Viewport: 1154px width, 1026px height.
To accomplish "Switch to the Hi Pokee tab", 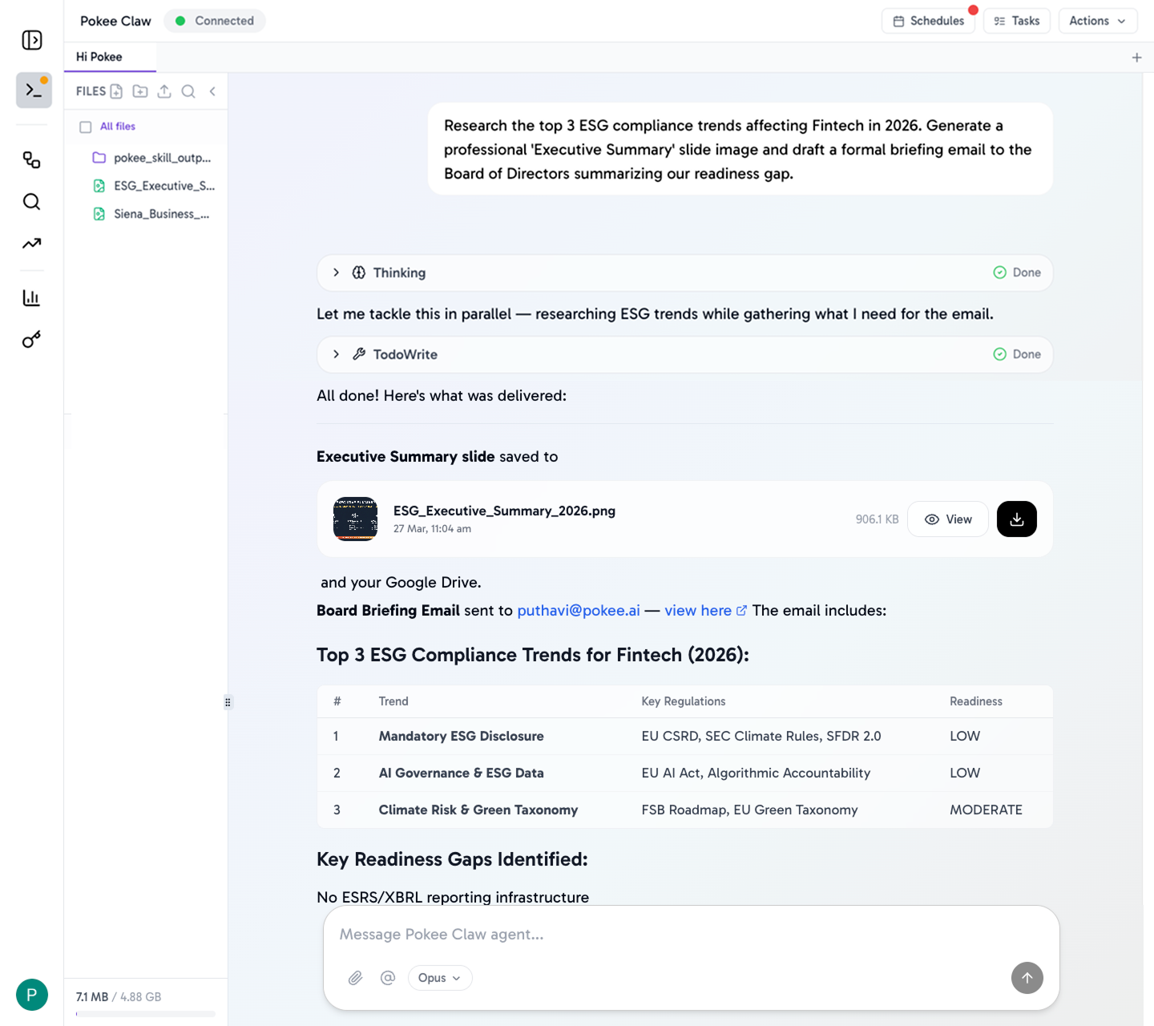I will (x=99, y=57).
